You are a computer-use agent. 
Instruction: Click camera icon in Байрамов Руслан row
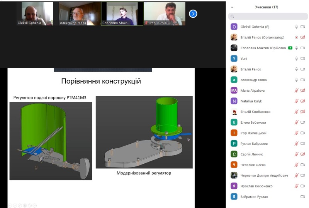(303, 196)
